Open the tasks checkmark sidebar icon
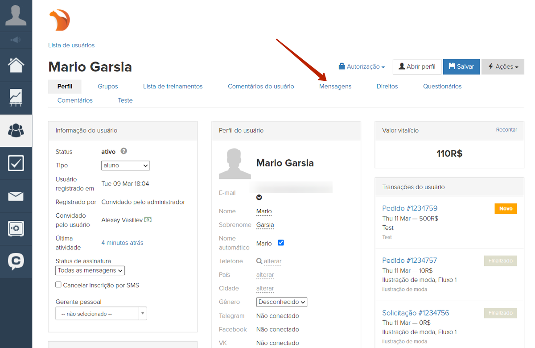This screenshot has height=348, width=535. tap(16, 163)
